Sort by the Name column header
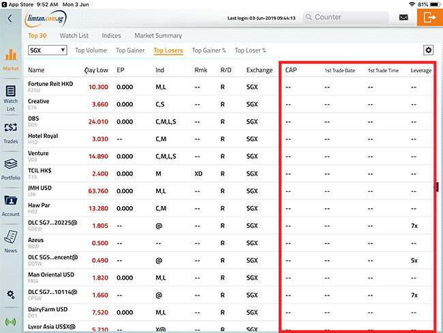Image resolution: width=443 pixels, height=333 pixels. (36, 70)
